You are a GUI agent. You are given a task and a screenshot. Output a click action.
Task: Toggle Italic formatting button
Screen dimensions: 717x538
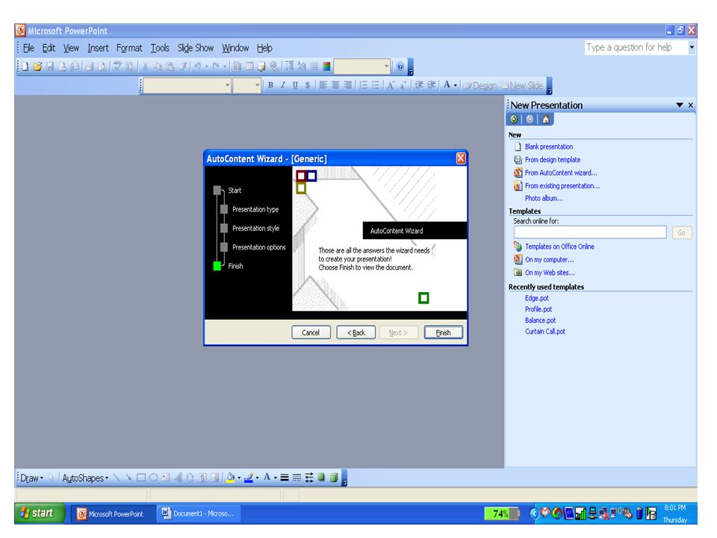click(x=282, y=85)
